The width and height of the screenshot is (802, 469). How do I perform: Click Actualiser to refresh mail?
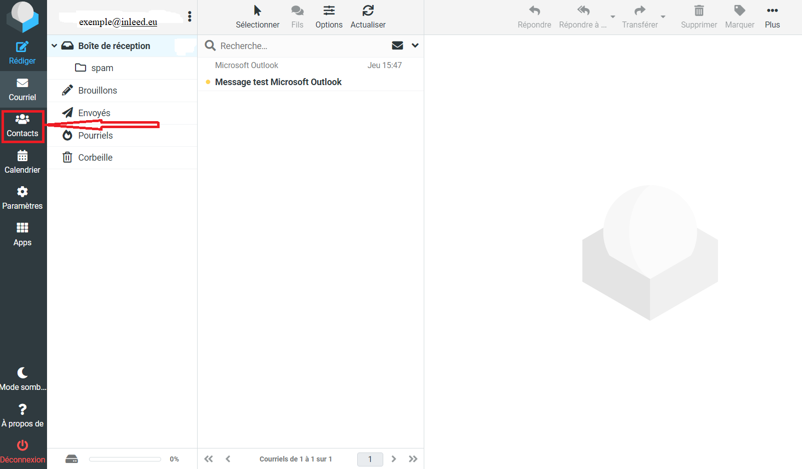click(x=368, y=17)
